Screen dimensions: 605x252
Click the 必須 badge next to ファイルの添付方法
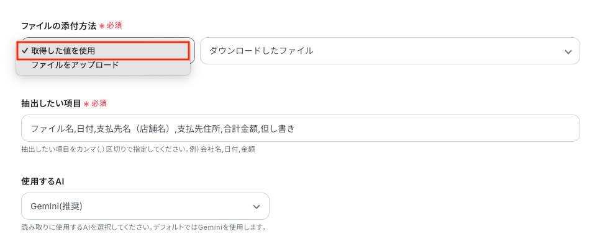coord(114,26)
